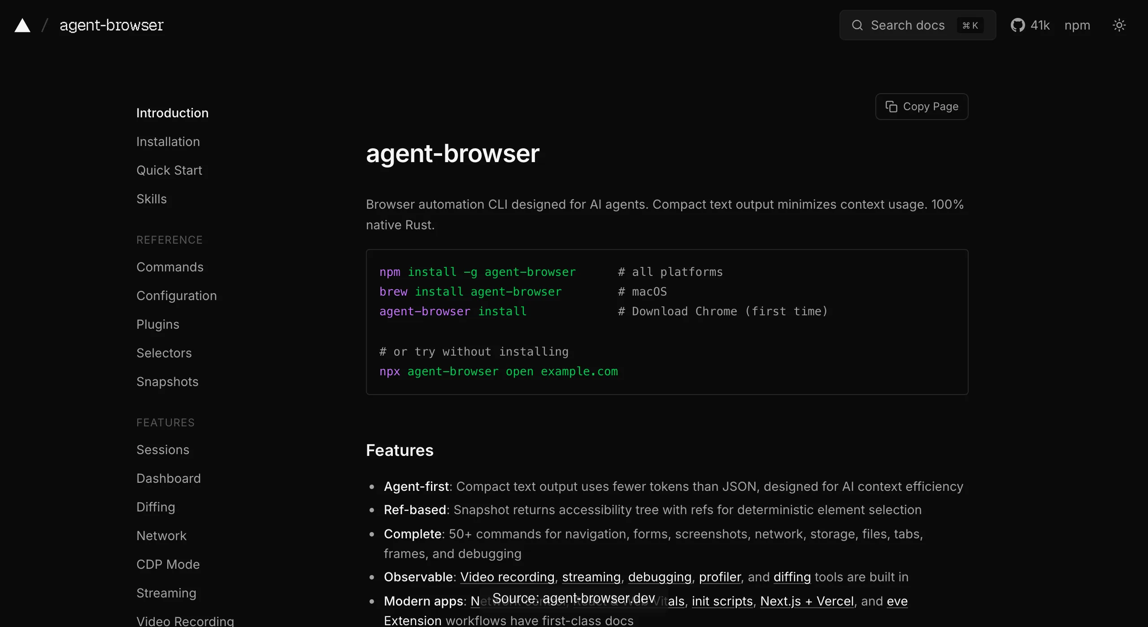Viewport: 1148px width, 627px height.
Task: Follow the diffing link in Observable
Action: coord(792,577)
